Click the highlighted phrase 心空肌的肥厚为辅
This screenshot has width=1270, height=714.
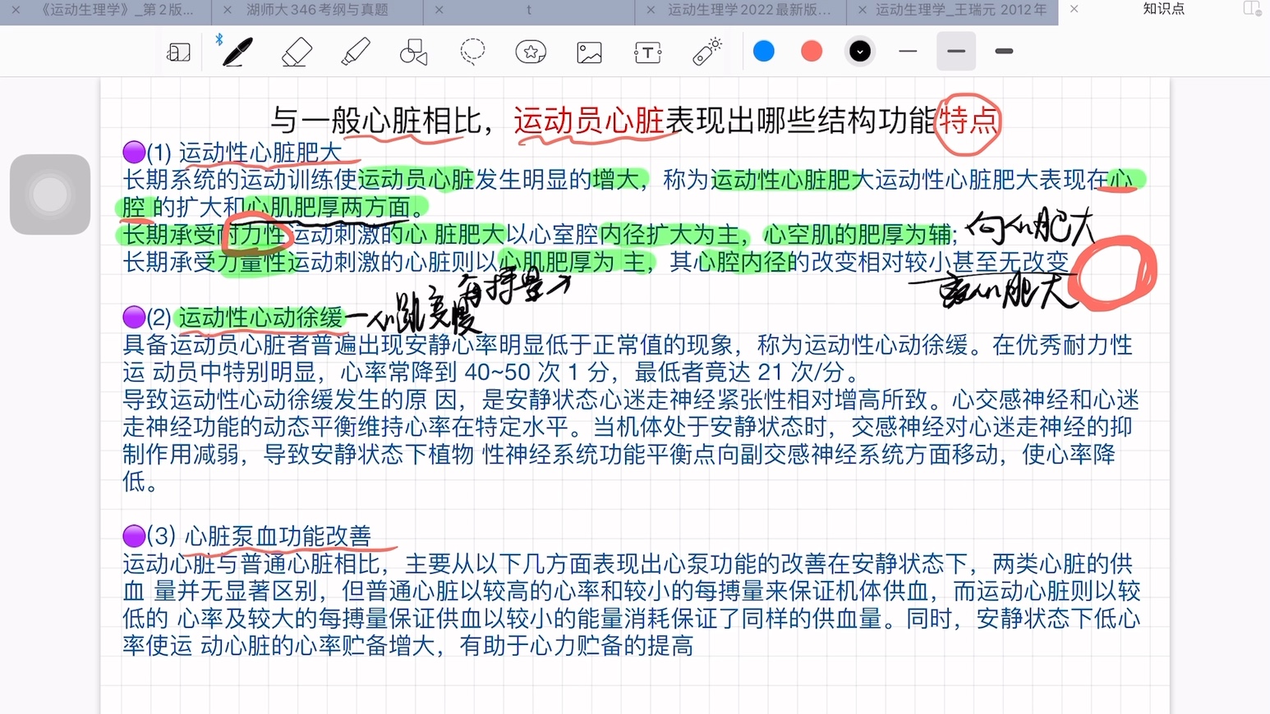[x=857, y=235]
